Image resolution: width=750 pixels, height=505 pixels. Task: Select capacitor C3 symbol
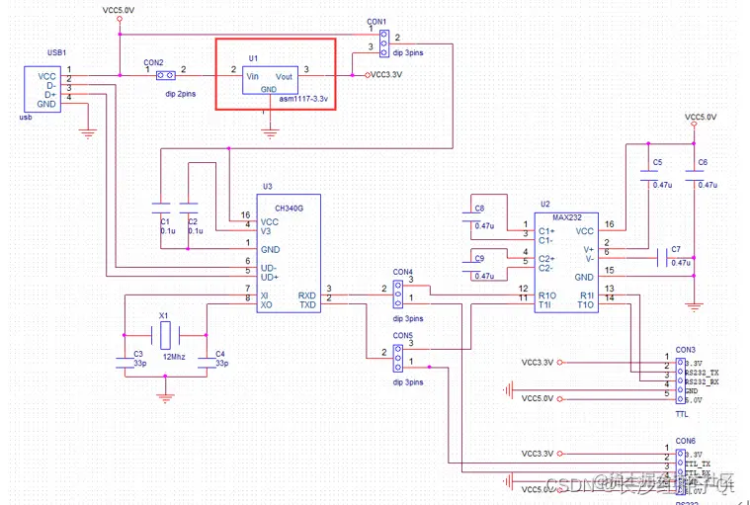tap(125, 363)
